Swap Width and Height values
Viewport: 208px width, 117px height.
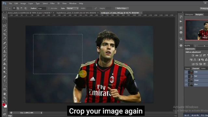[96, 8]
